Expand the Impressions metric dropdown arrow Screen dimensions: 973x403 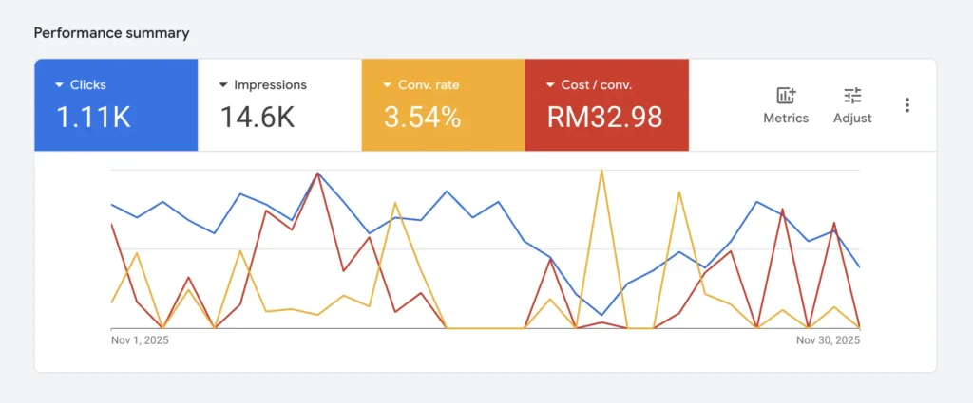coord(224,85)
